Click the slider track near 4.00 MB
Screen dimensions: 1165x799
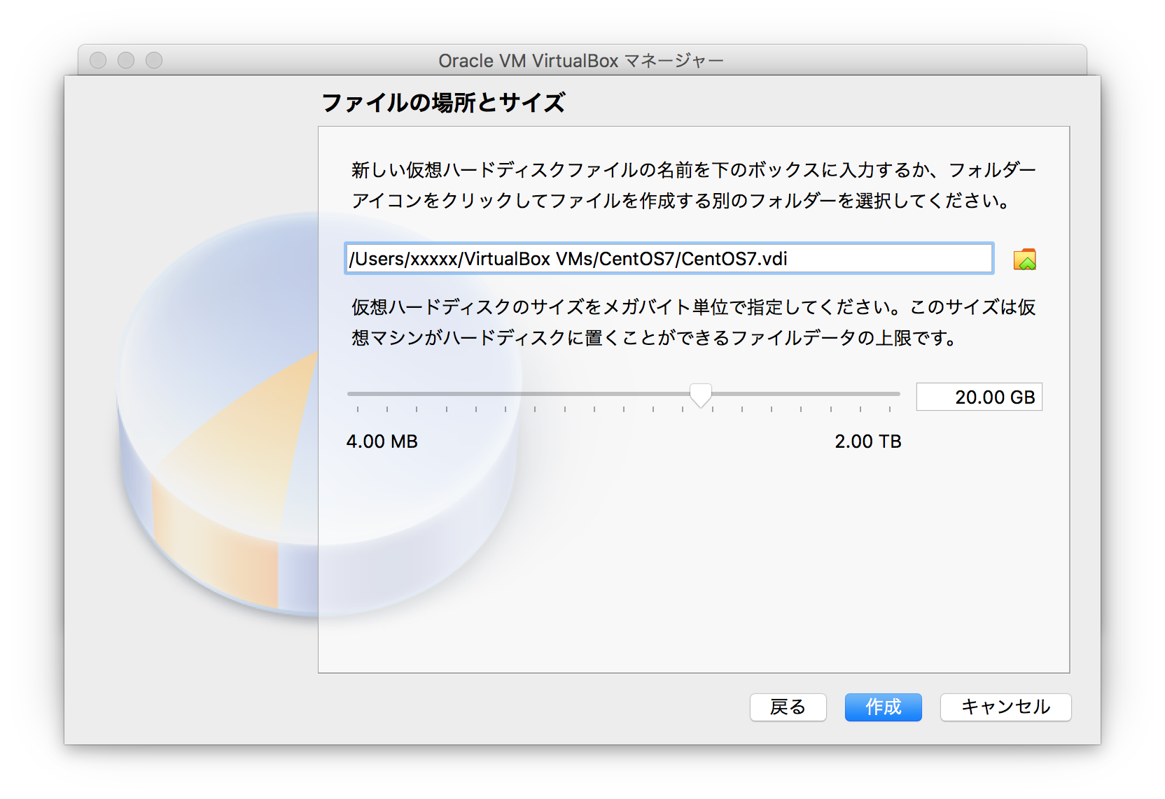364,394
